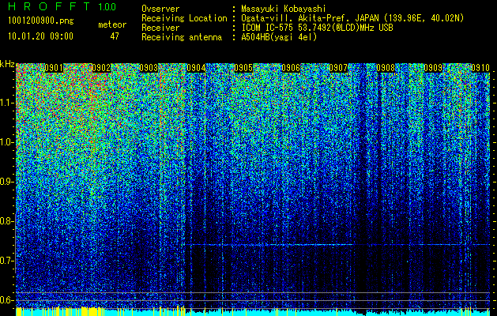Click the 0906 time marker
497x316 pixels.
291,68
